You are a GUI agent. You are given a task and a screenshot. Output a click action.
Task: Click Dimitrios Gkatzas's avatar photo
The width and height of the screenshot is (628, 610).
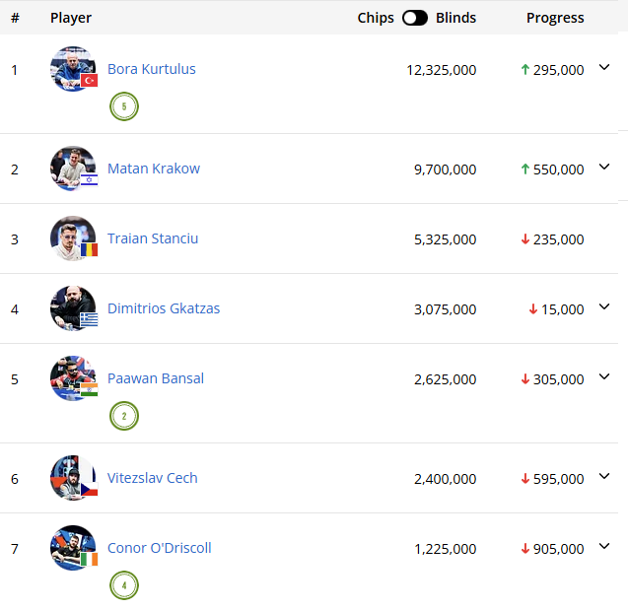[73, 308]
